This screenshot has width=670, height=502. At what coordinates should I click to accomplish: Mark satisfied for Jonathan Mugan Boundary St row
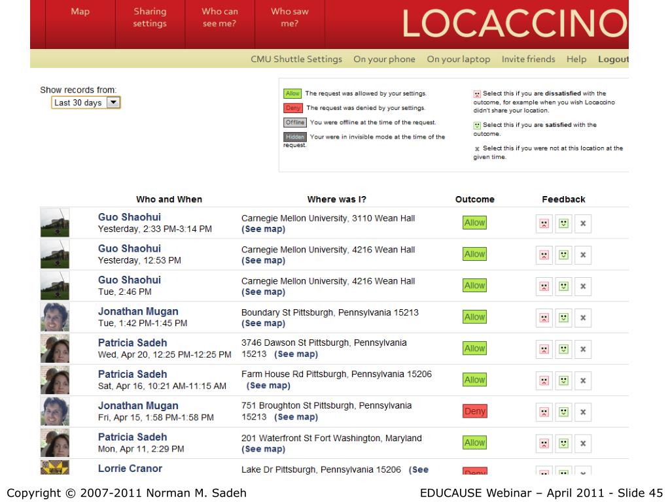click(563, 318)
